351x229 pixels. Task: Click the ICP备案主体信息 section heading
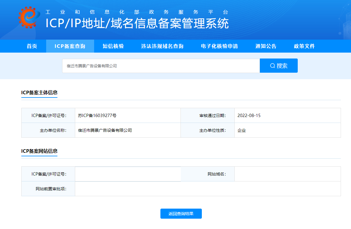click(39, 92)
